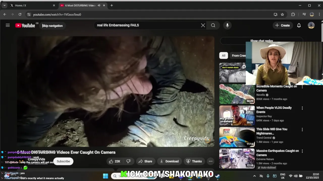The height and width of the screenshot is (181, 323).
Task: Select the From Cree... filter chip
Action: pos(238,56)
